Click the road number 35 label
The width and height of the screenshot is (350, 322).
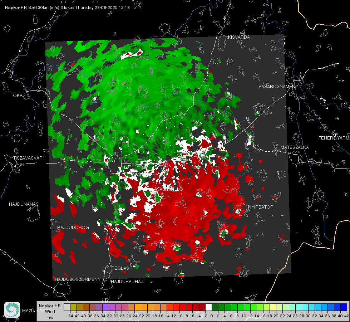tap(5, 253)
